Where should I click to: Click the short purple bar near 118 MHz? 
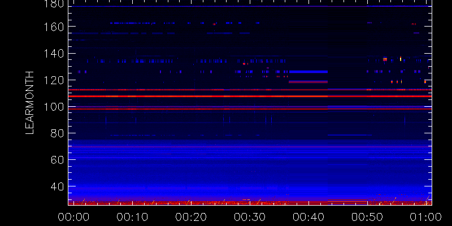point(308,82)
